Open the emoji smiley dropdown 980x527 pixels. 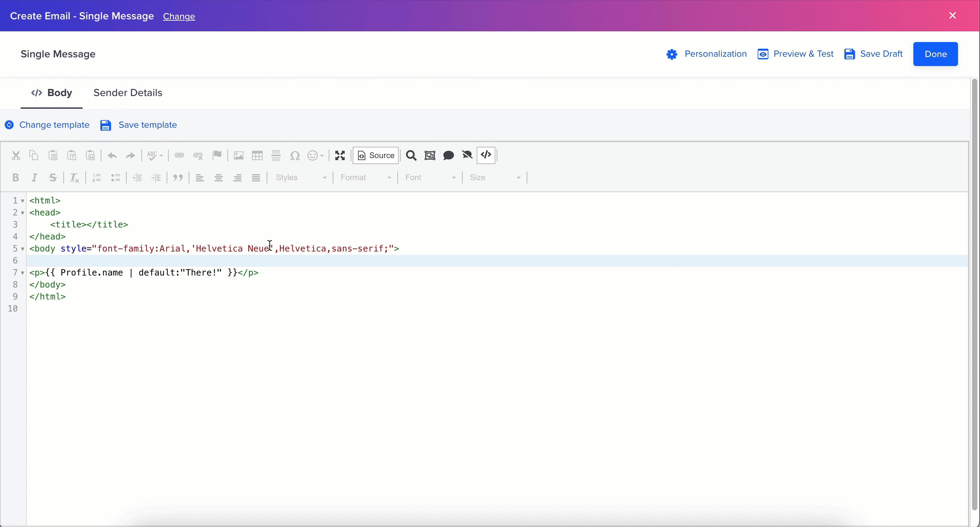coord(316,155)
